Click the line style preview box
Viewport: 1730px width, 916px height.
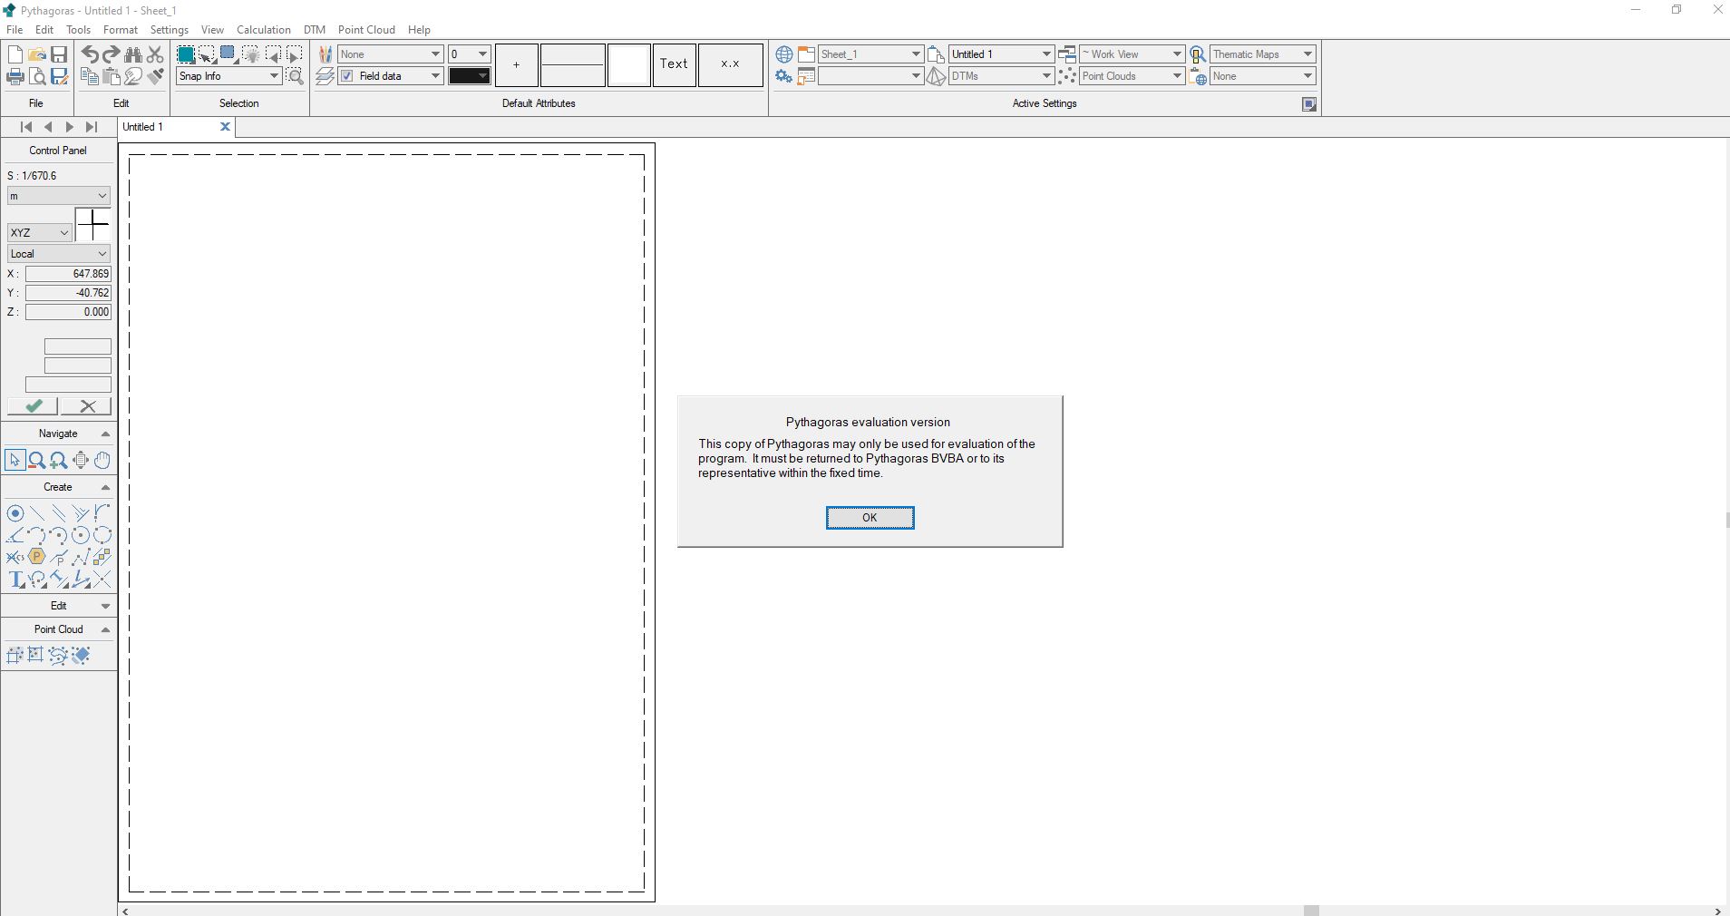coord(573,64)
